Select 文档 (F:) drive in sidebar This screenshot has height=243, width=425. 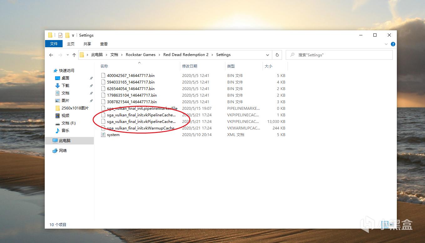(x=69, y=123)
